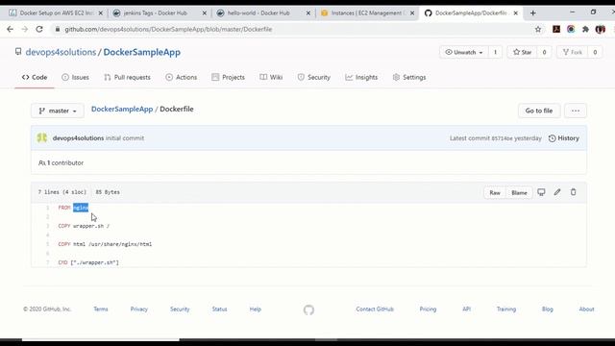Screen dimensions: 615x346
Task: Open file in GitHub Desktop icon
Action: [541, 192]
